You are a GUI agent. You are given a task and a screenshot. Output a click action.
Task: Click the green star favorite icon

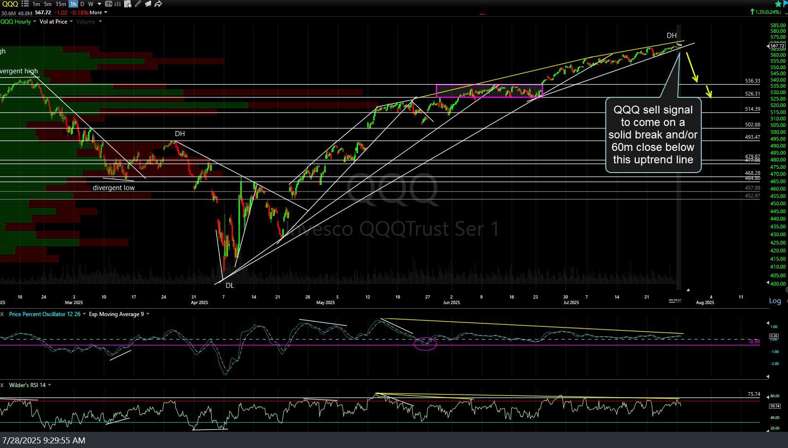[778, 4]
